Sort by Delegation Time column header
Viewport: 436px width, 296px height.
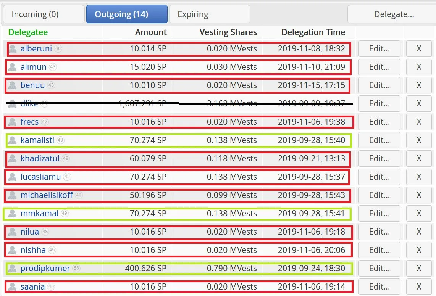[x=313, y=32]
